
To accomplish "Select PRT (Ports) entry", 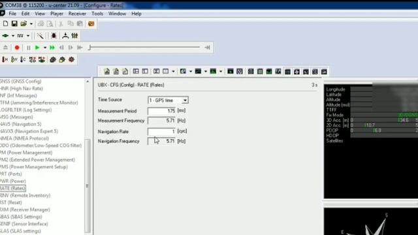I will tap(11, 174).
